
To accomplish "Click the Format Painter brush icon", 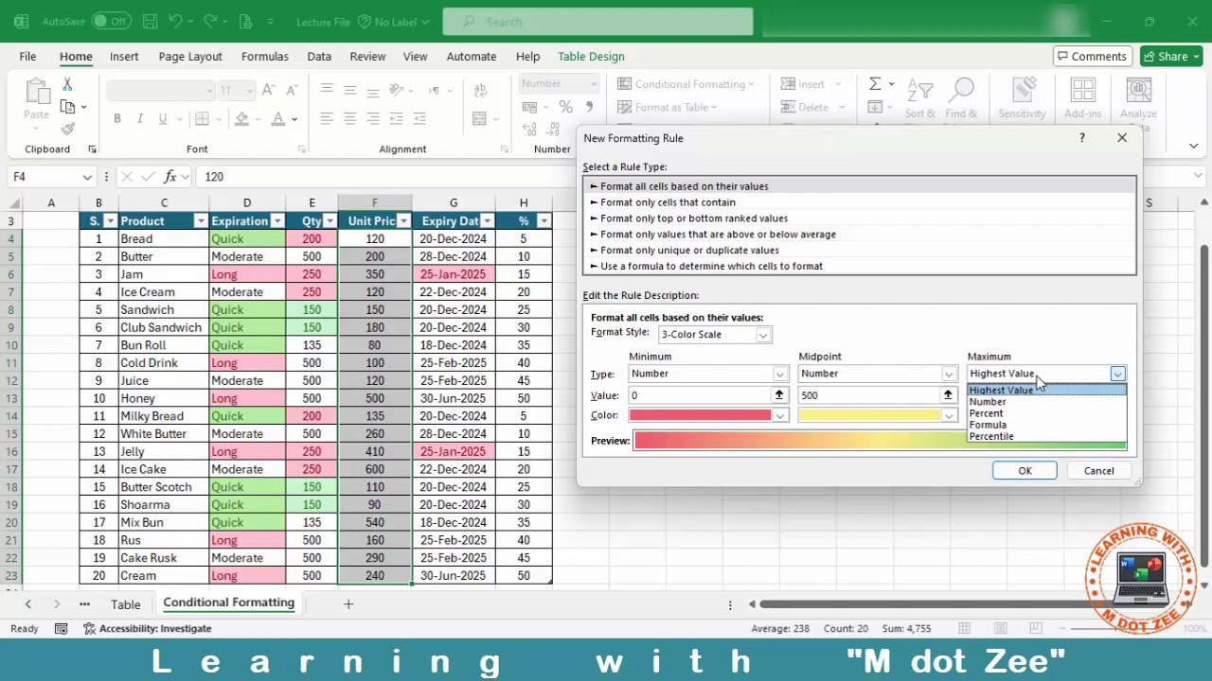I will (67, 129).
